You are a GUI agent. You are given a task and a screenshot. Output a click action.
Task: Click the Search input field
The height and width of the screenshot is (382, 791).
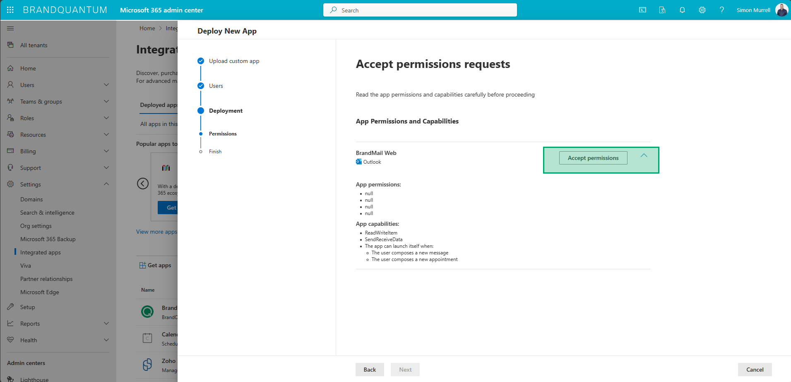420,10
